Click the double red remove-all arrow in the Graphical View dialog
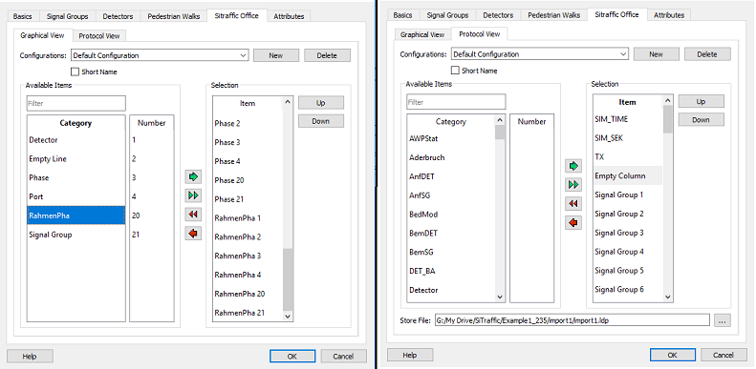Viewport: 756px width, 369px height. (x=193, y=215)
